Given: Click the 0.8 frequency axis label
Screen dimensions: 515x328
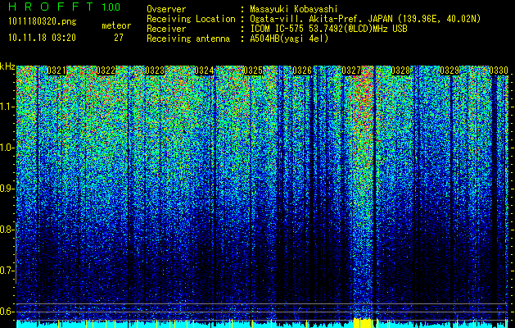Looking at the screenshot, I should pyautogui.click(x=7, y=230).
